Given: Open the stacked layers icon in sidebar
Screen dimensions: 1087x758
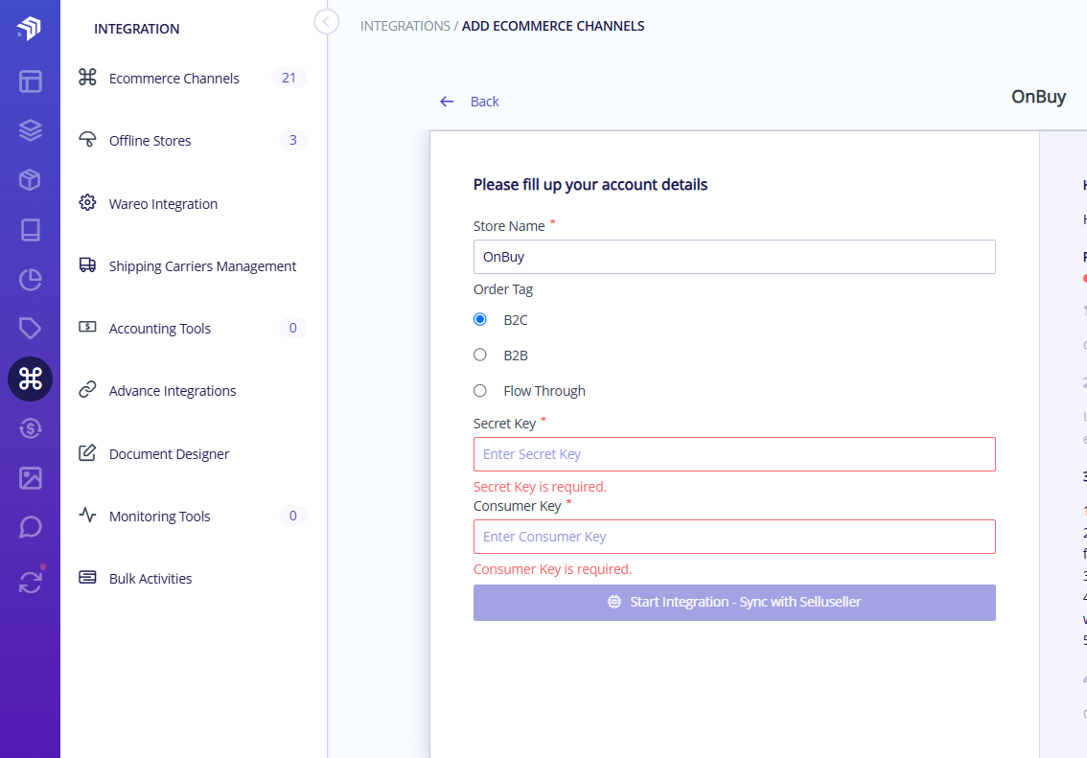Looking at the screenshot, I should click(30, 130).
